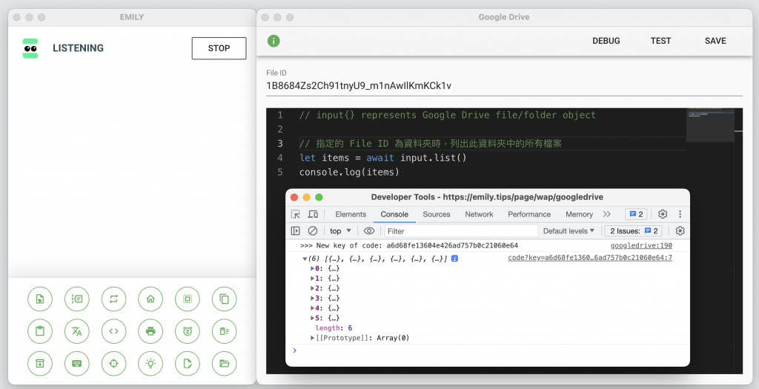Click the lightbulb icon in EMILY panel
The image size is (759, 389).
coord(150,363)
